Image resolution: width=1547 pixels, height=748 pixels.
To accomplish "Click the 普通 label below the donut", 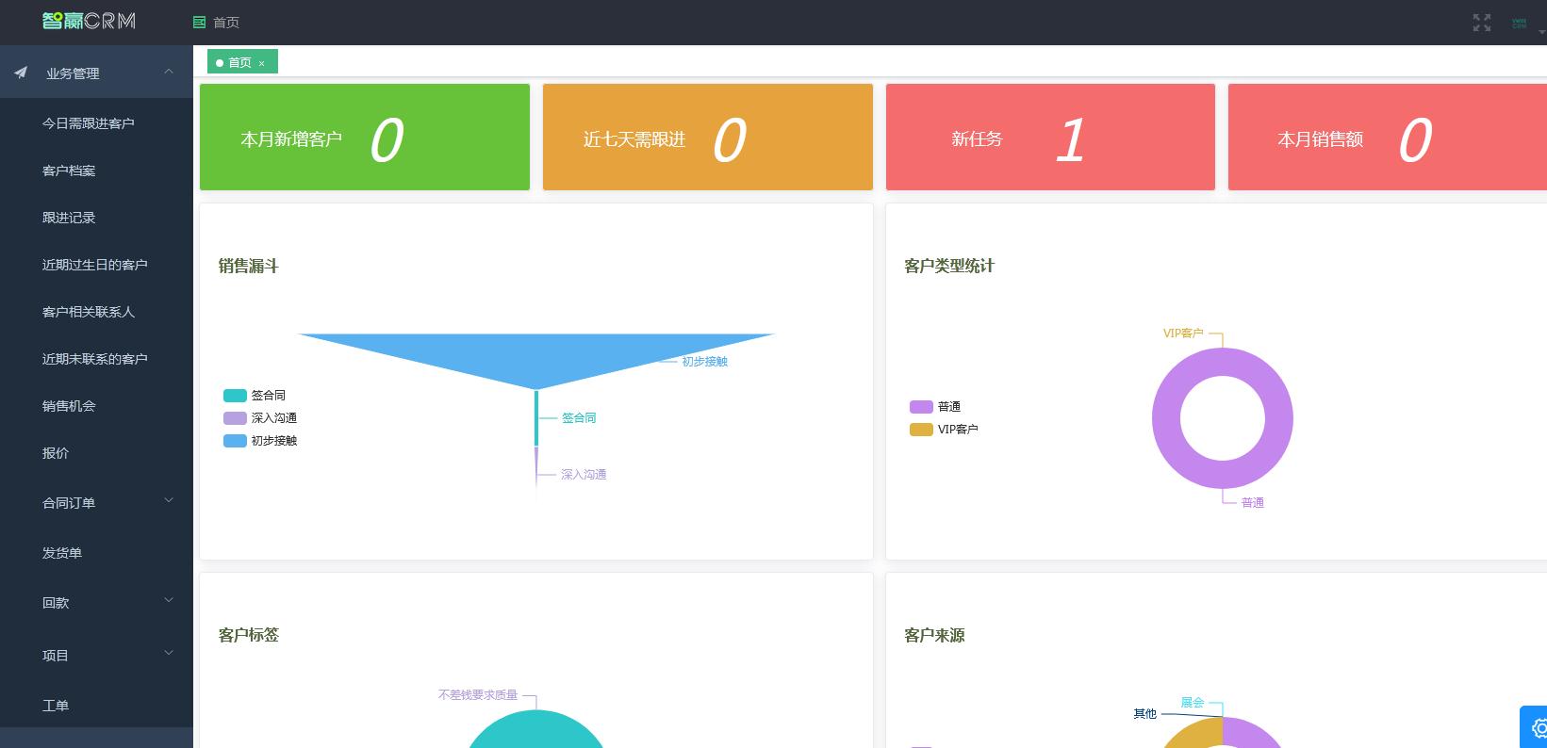I will point(1252,503).
